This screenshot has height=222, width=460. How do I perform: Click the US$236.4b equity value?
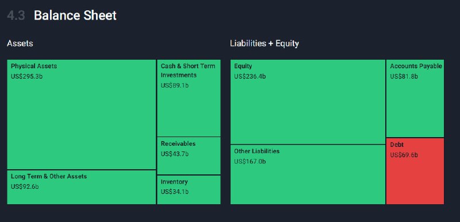tap(250, 76)
